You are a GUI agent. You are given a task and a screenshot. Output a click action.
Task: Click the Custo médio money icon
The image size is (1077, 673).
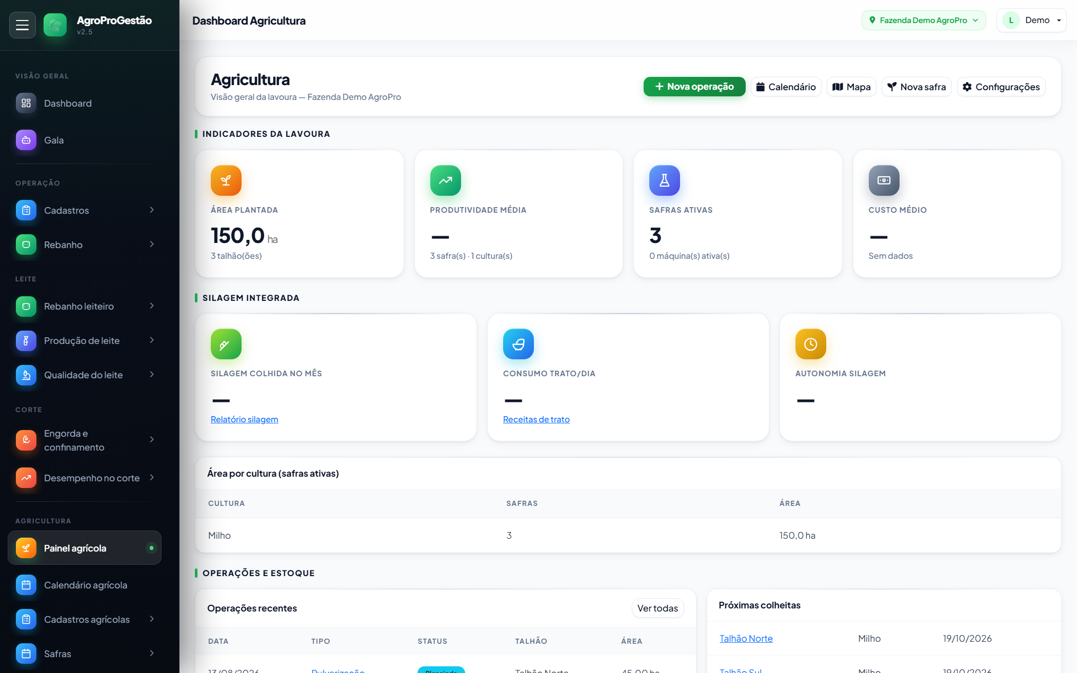pyautogui.click(x=884, y=180)
